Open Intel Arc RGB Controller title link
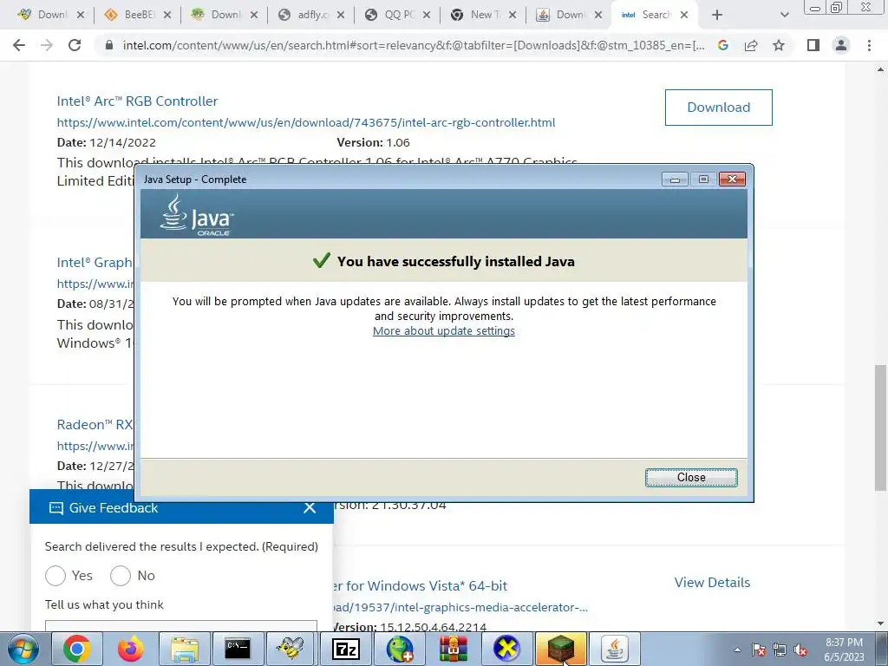Screen dimensions: 888x666 tap(137, 101)
